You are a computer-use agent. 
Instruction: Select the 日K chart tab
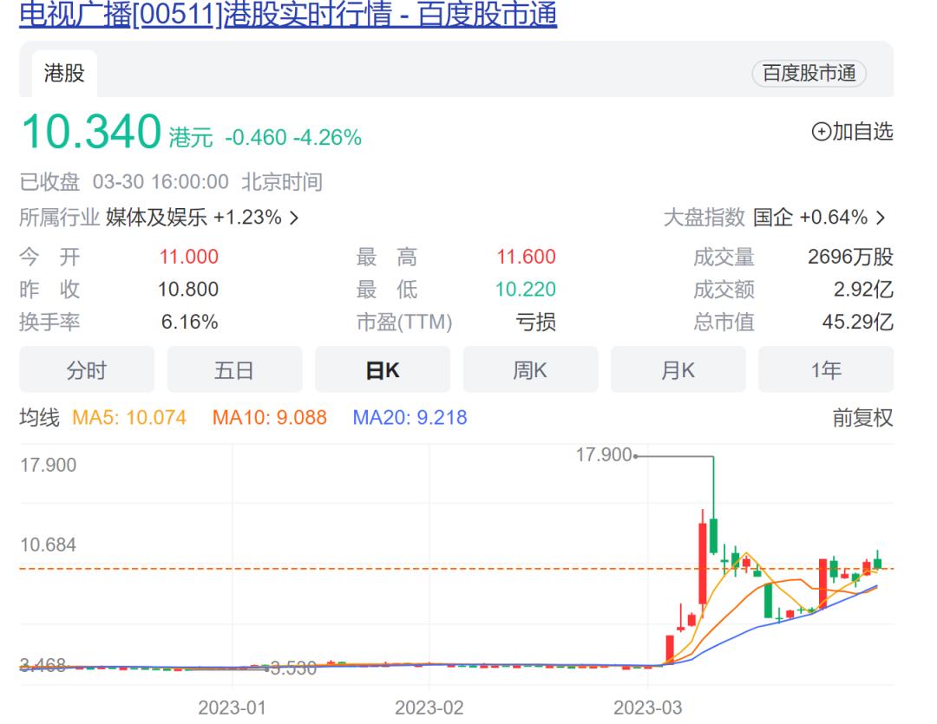point(383,369)
